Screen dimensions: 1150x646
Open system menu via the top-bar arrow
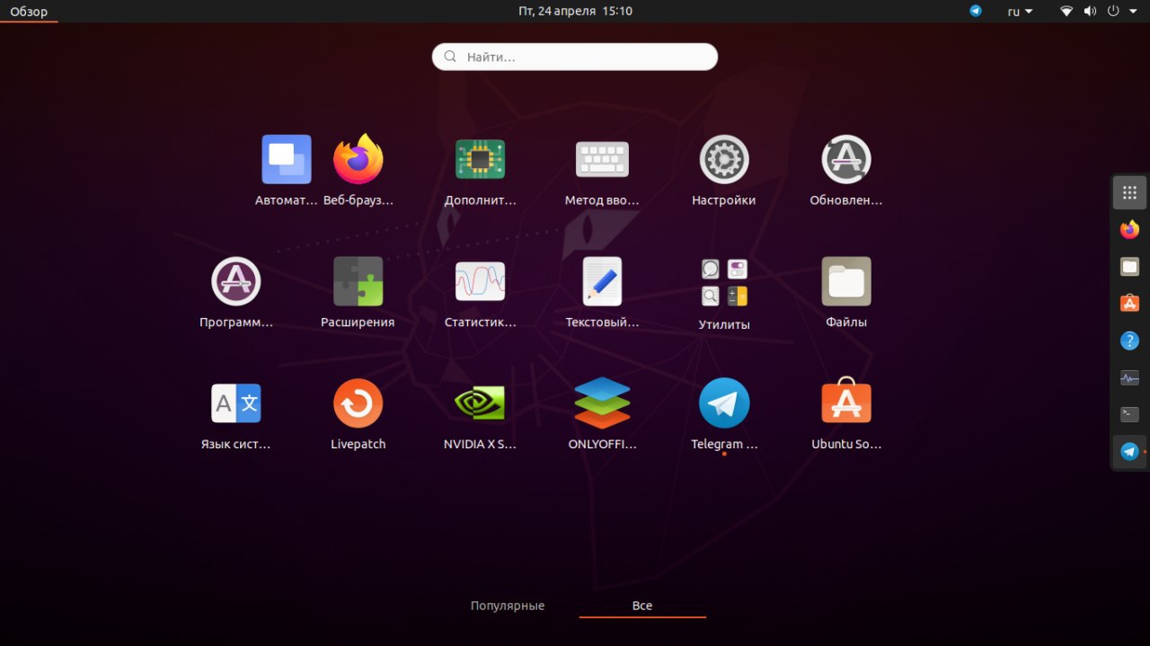(1134, 12)
